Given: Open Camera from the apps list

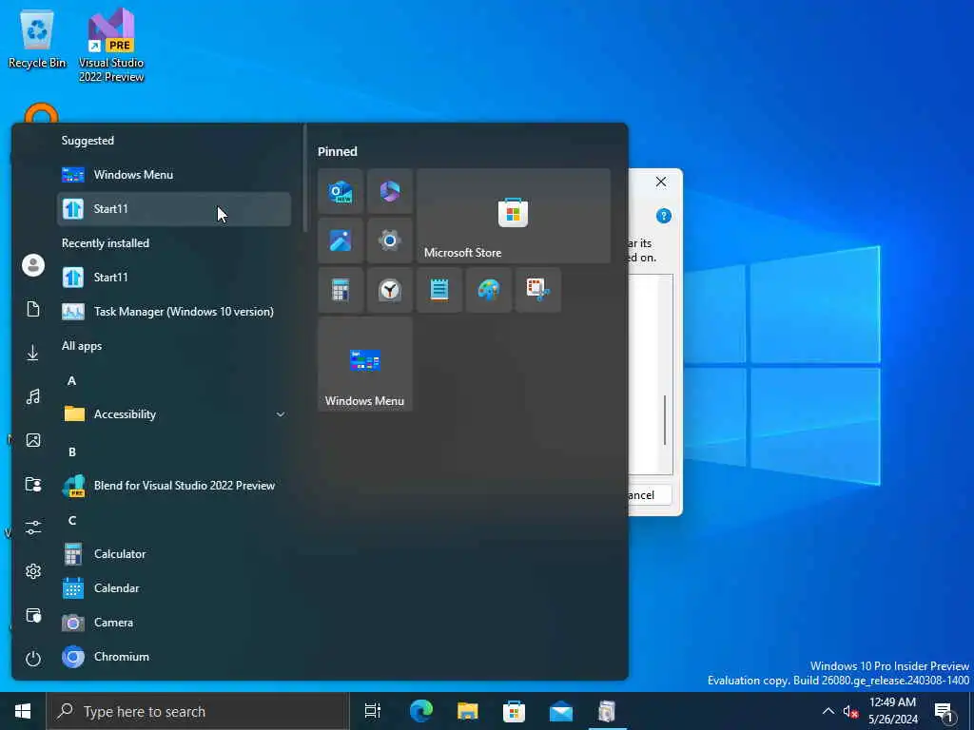Looking at the screenshot, I should 174,622.
